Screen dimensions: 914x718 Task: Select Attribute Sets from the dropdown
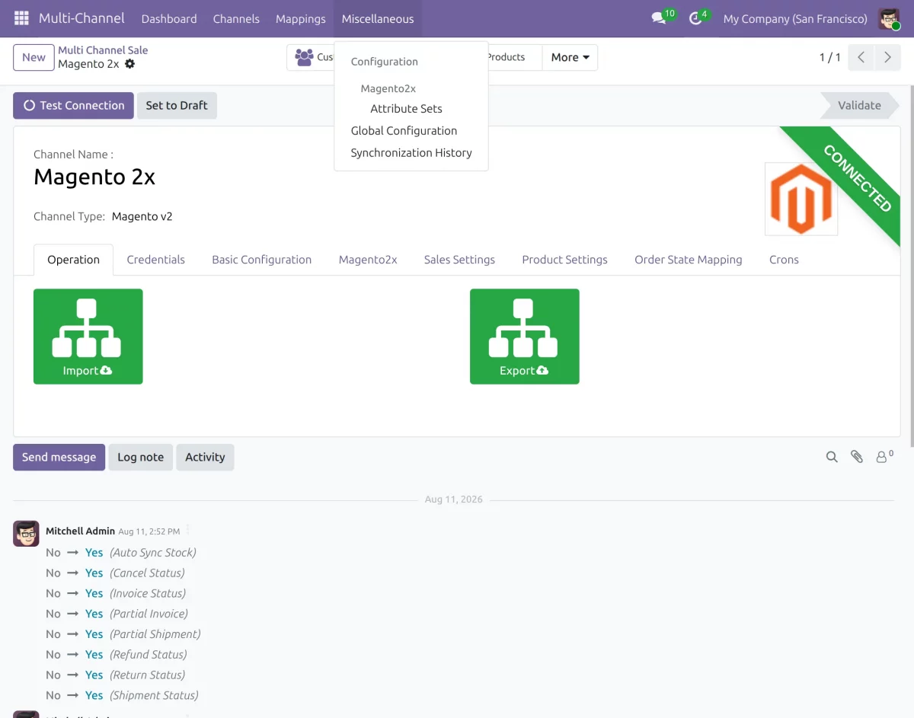pos(407,109)
